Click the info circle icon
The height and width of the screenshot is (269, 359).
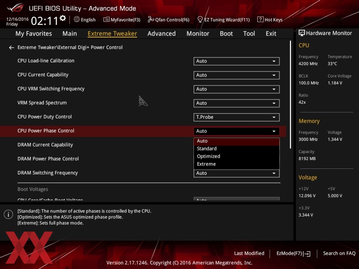point(8,214)
